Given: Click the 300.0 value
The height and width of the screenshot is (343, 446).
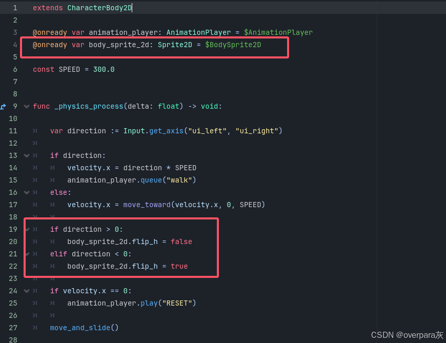Looking at the screenshot, I should [x=104, y=69].
